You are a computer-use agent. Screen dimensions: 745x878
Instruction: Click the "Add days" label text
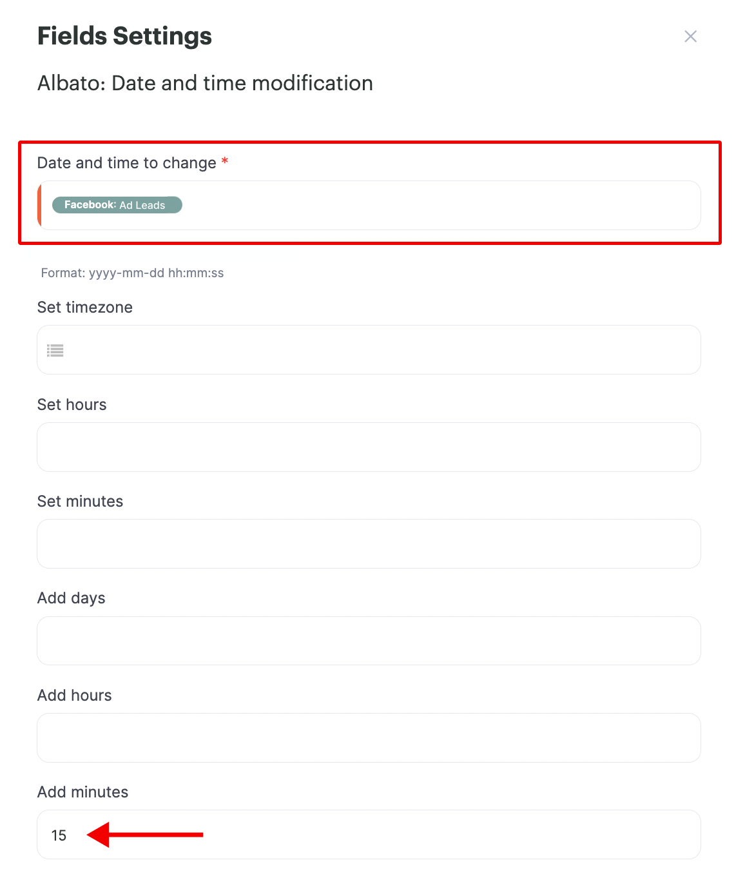point(72,599)
